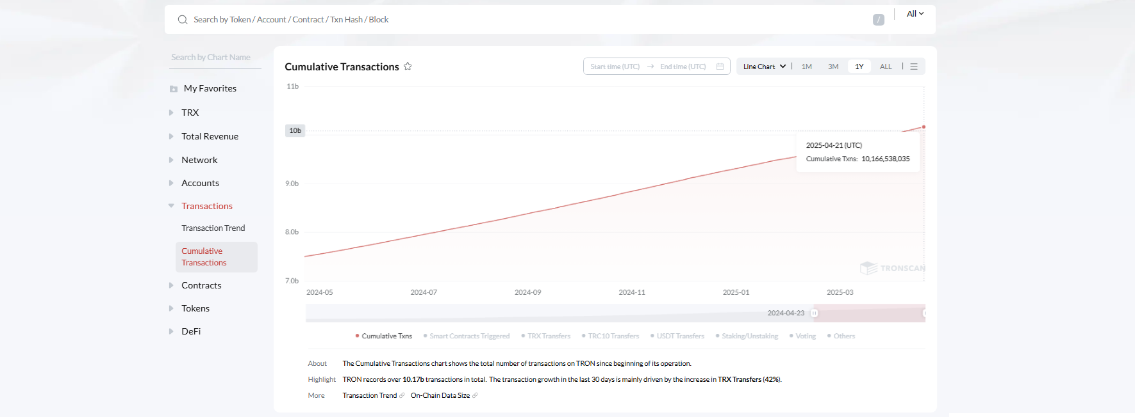The image size is (1135, 417).
Task: Expand the Network sidebar section
Action: pyautogui.click(x=171, y=160)
